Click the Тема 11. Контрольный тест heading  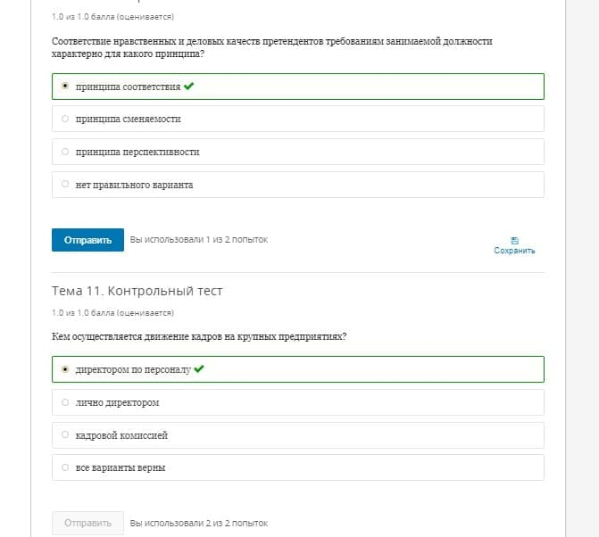pos(137,291)
